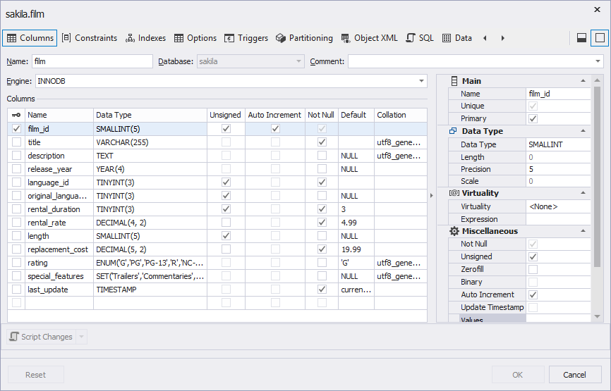Select the rental_rate column name cell
The width and height of the screenshot is (611, 391).
pos(59,223)
